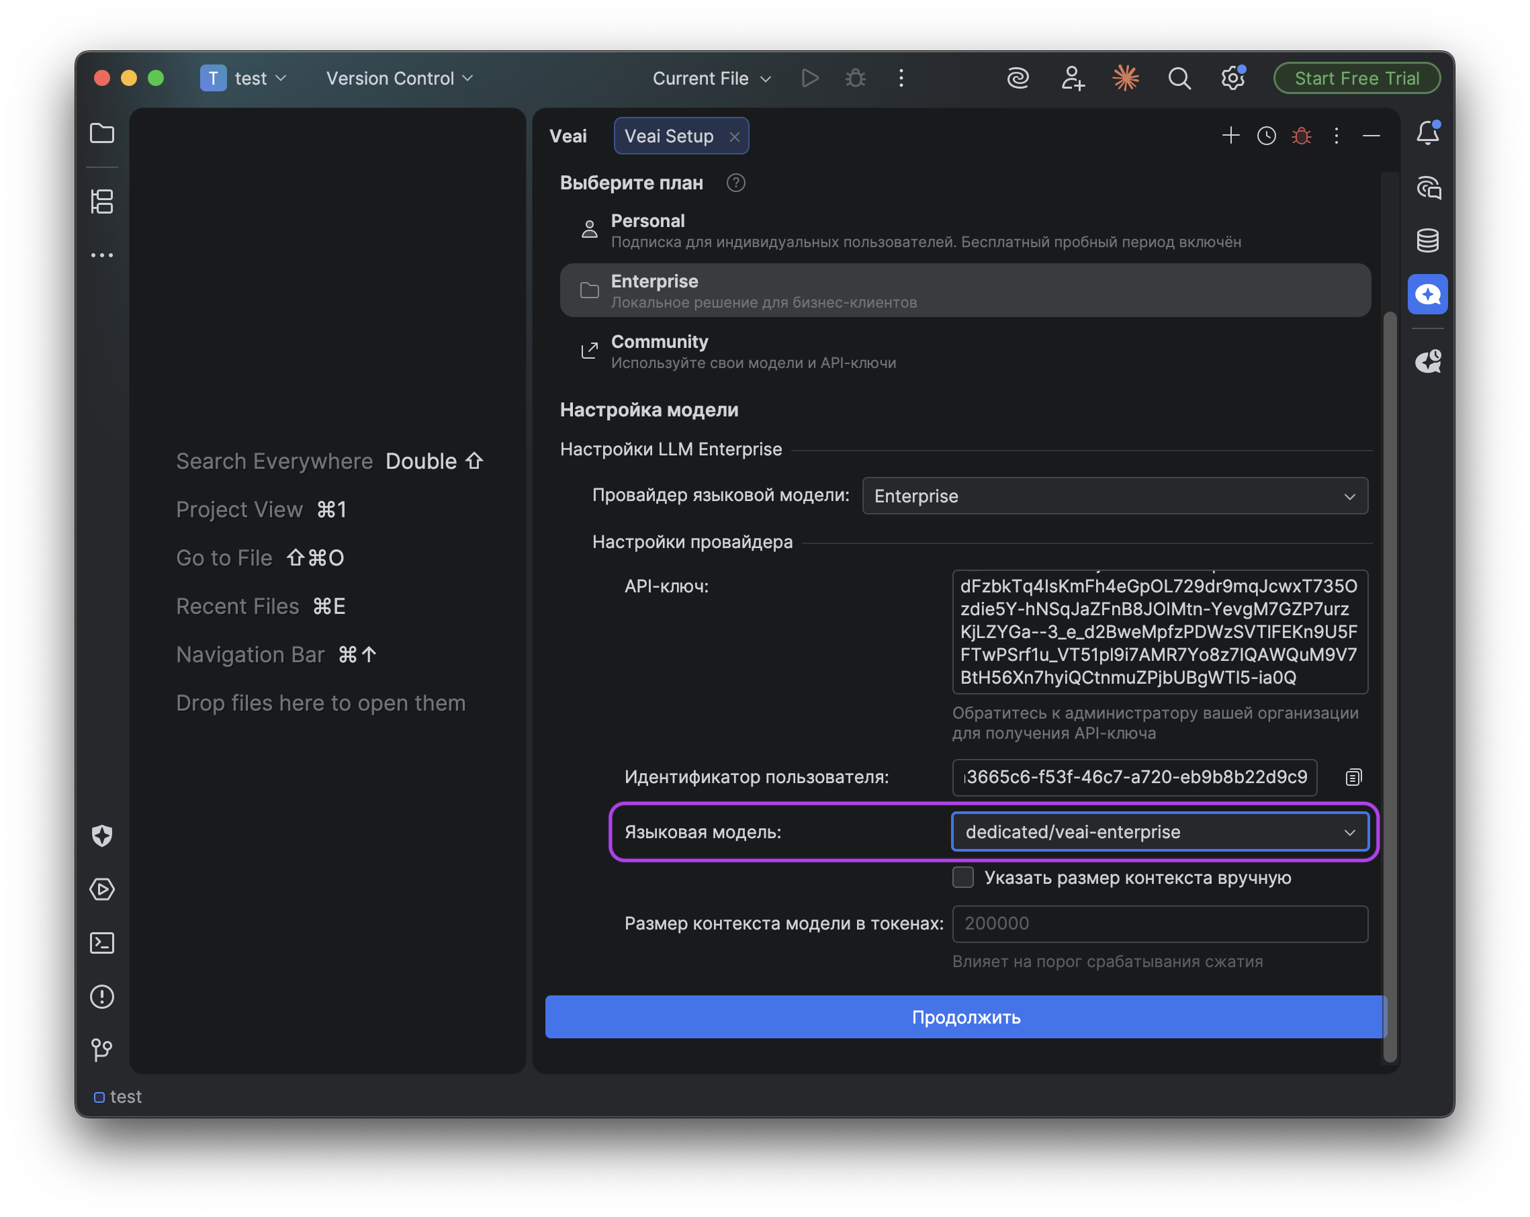Open the dedicated/veai-enterprise model dropdown
The width and height of the screenshot is (1530, 1217).
click(x=1159, y=831)
